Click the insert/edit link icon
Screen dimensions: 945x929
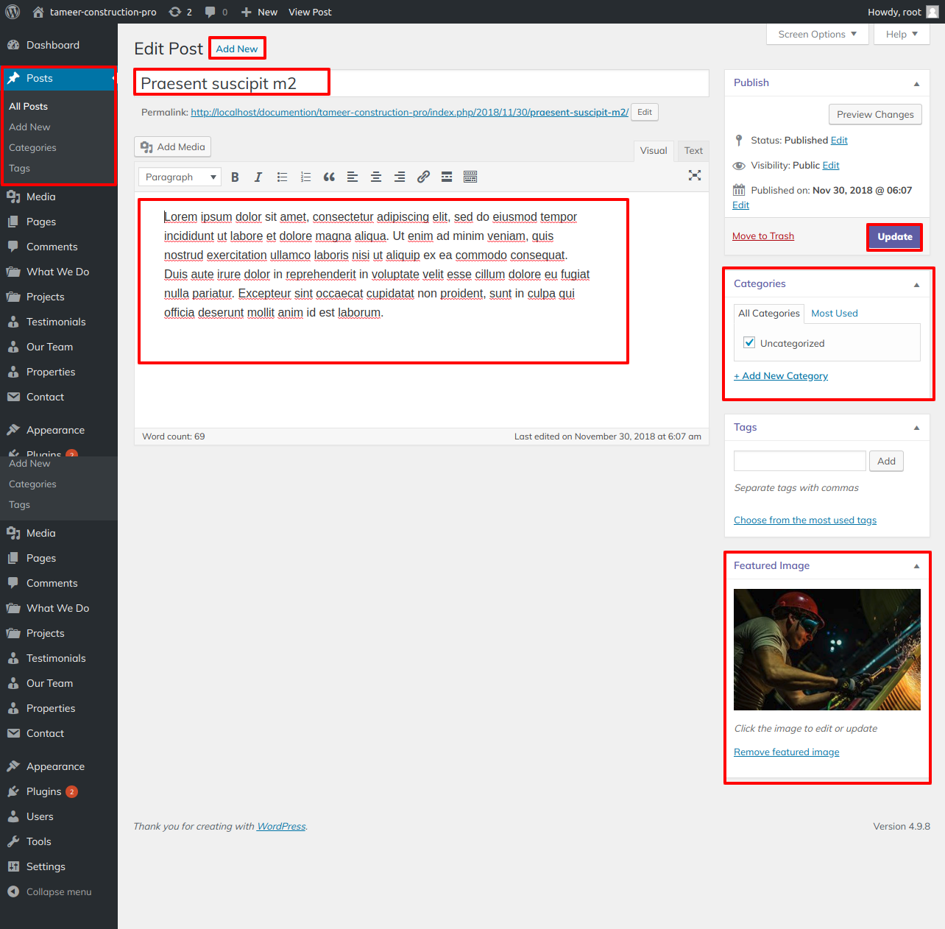[423, 177]
